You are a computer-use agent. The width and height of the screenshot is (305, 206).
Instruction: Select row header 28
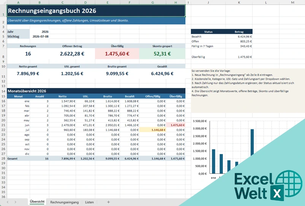pyautogui.click(x=3, y=159)
